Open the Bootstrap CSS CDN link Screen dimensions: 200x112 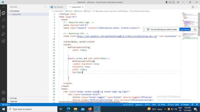(117, 36)
